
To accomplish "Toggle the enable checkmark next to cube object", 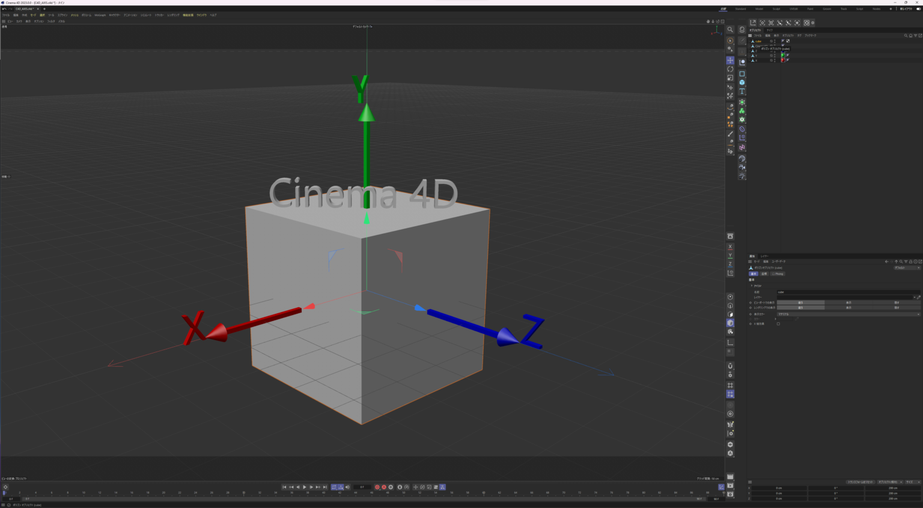I will [x=772, y=41].
